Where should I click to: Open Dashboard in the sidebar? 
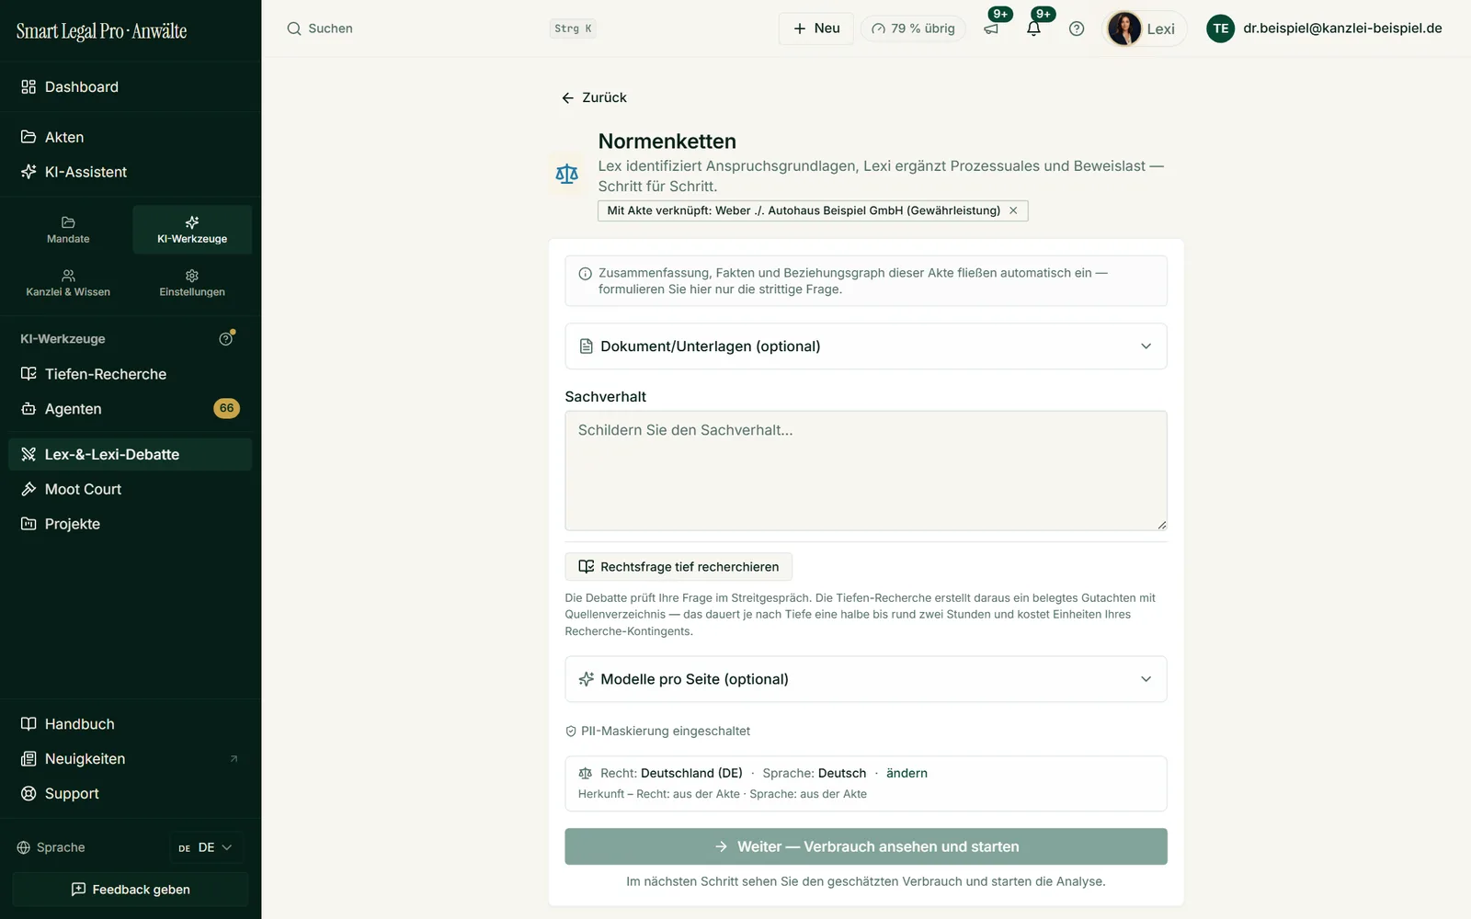[x=131, y=86]
